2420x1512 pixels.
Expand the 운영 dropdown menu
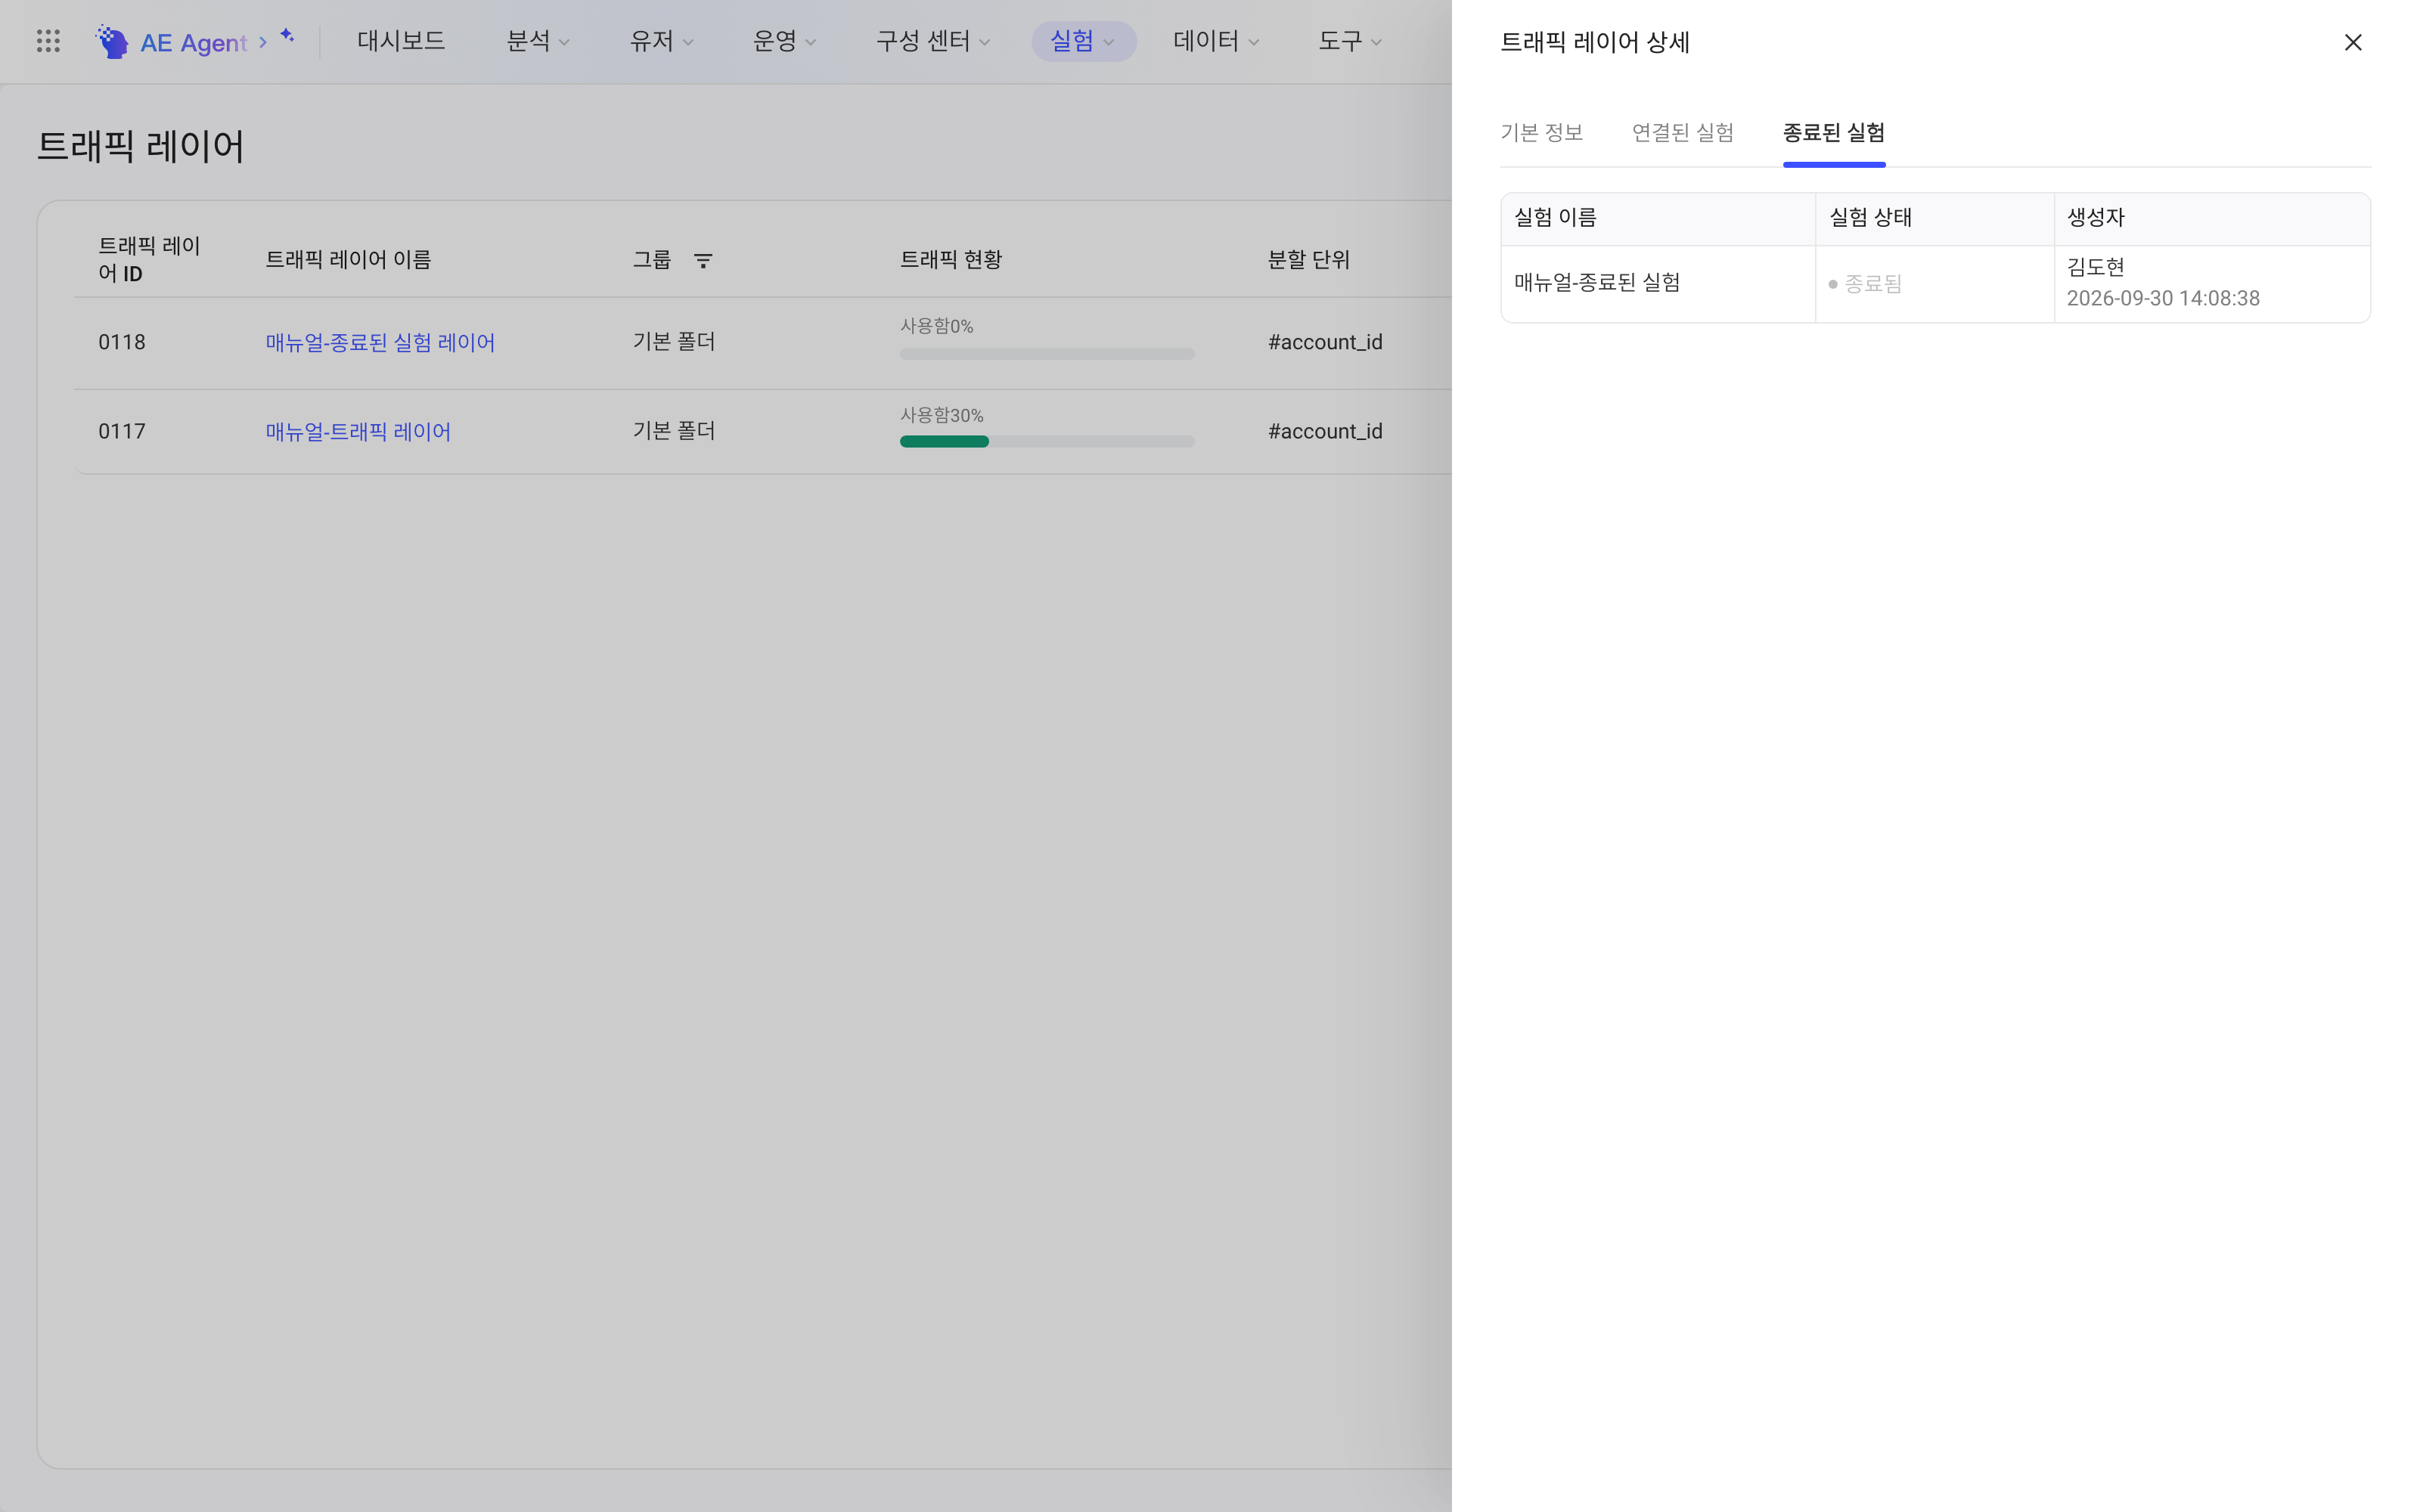click(x=784, y=41)
